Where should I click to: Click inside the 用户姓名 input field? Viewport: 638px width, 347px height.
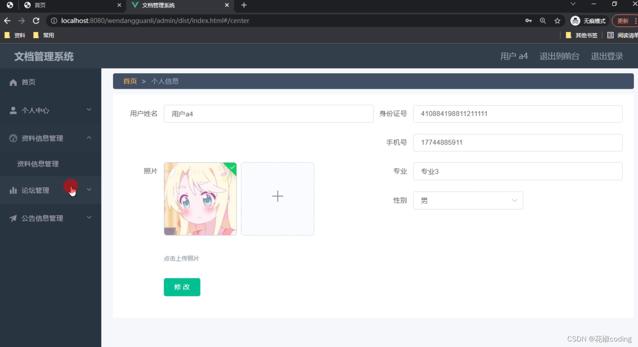coord(268,114)
